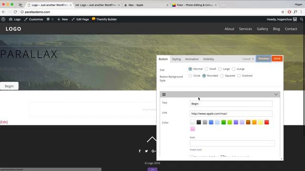The width and height of the screenshot is (305, 171).
Task: Open the Gallery nav link
Action: pos(263,28)
